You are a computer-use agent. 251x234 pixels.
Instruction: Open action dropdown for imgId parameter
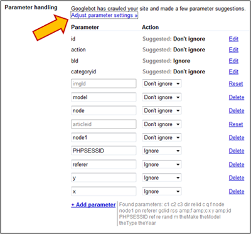click(x=162, y=83)
